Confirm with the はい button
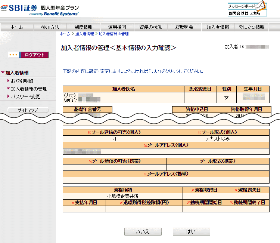Viewport: 280px width, 243px height. click(192, 231)
